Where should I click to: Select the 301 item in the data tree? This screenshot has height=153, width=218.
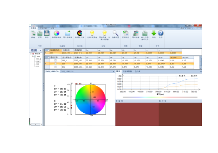point(38,64)
